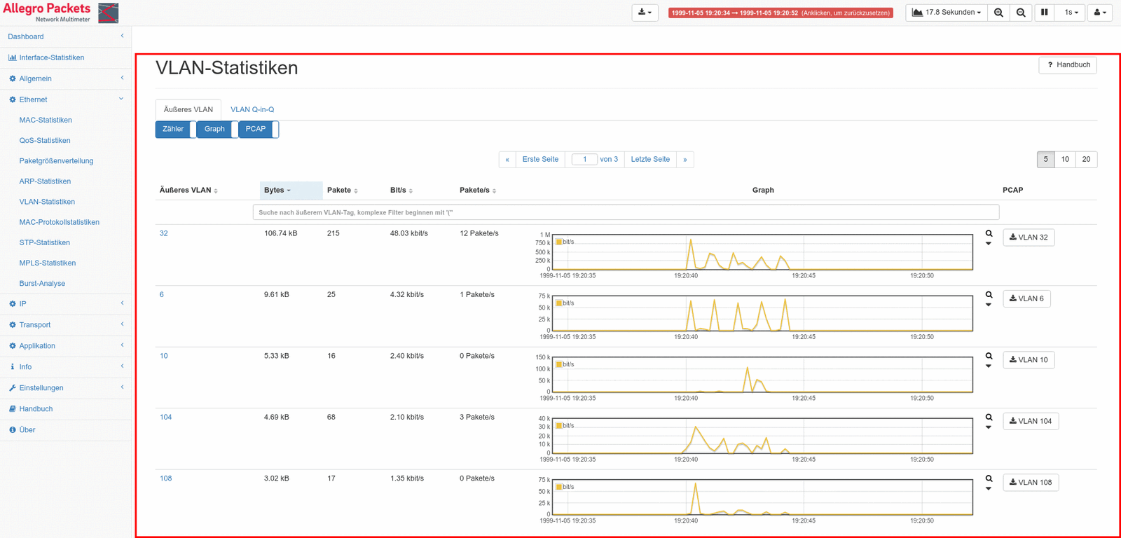Toggle the Zähler column switch

(175, 130)
